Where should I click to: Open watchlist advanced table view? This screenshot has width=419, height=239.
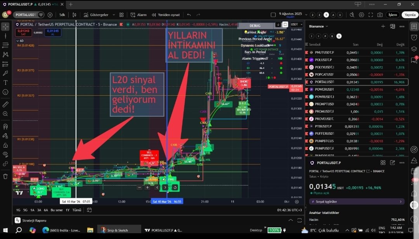coord(392,26)
